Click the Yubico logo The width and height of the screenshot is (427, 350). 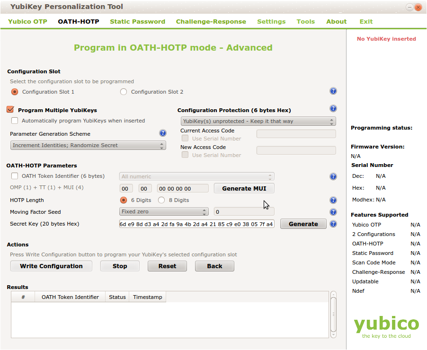[386, 327]
